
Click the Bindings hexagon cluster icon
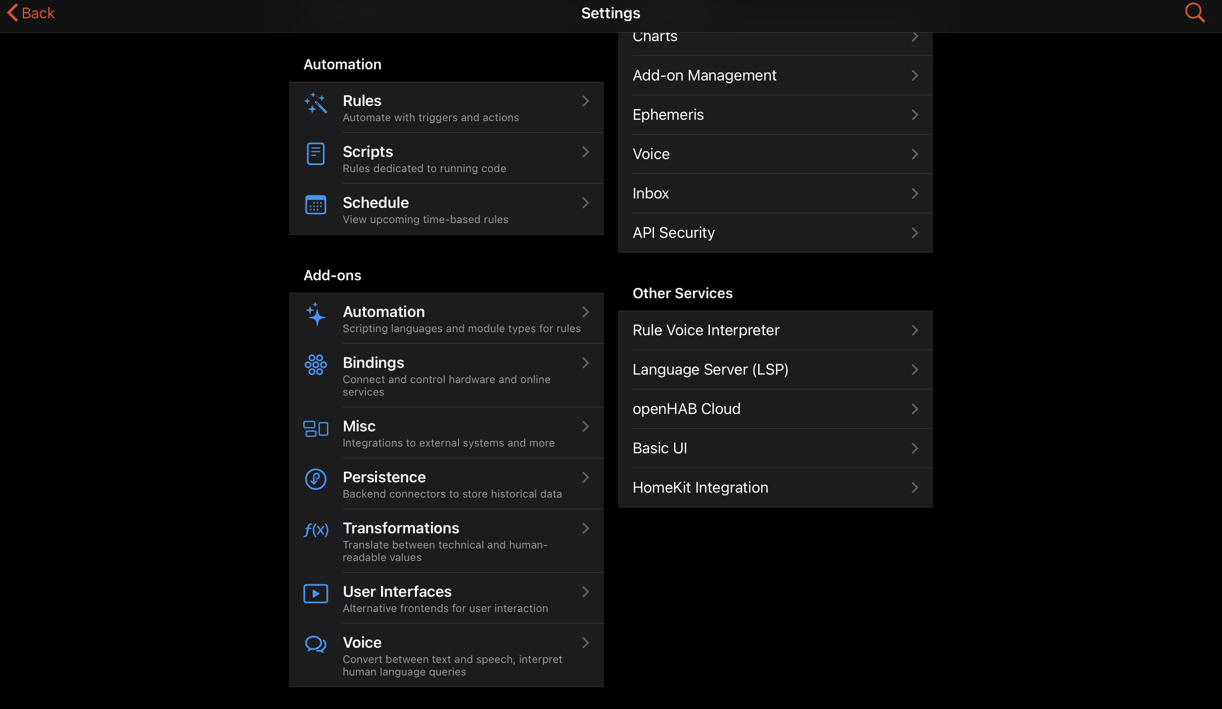tap(315, 365)
